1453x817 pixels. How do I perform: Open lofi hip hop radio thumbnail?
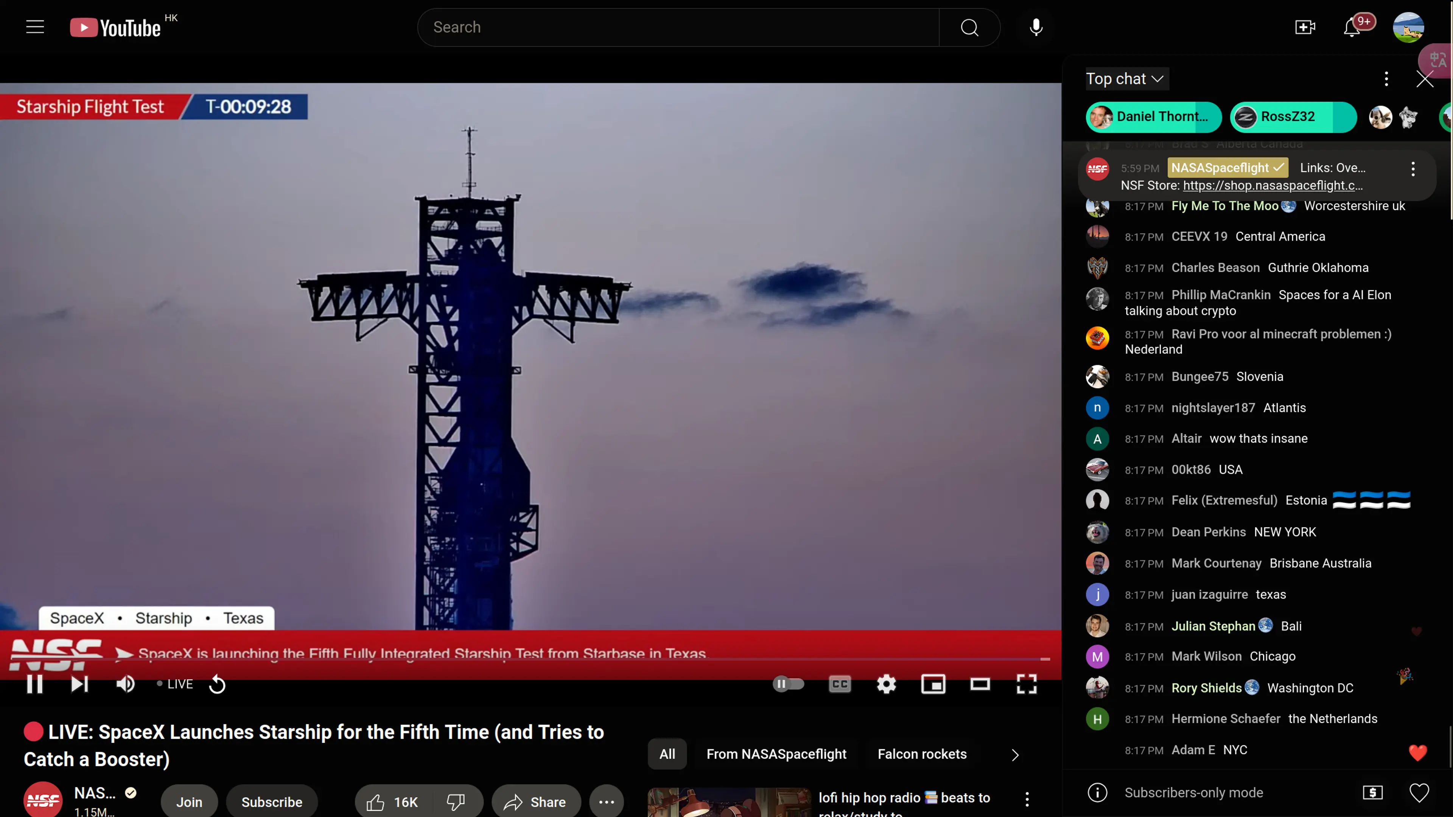point(729,802)
